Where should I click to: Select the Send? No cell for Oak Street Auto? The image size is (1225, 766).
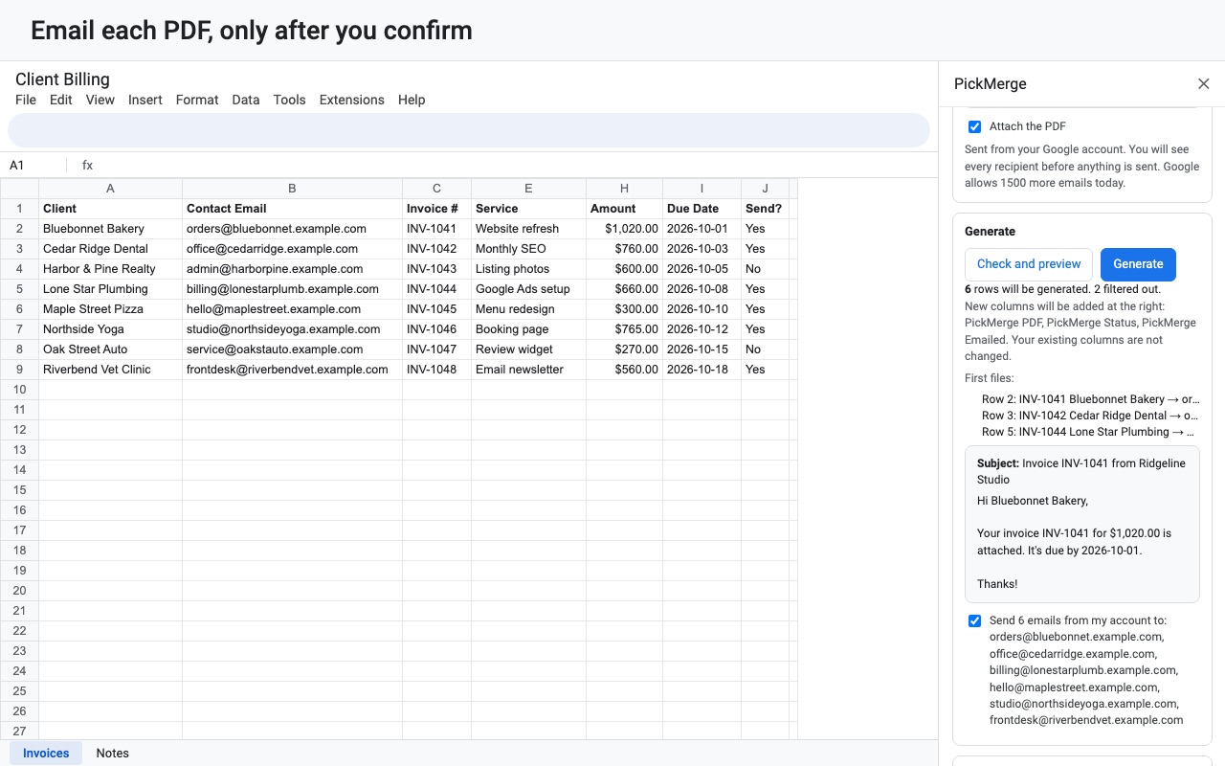(765, 349)
